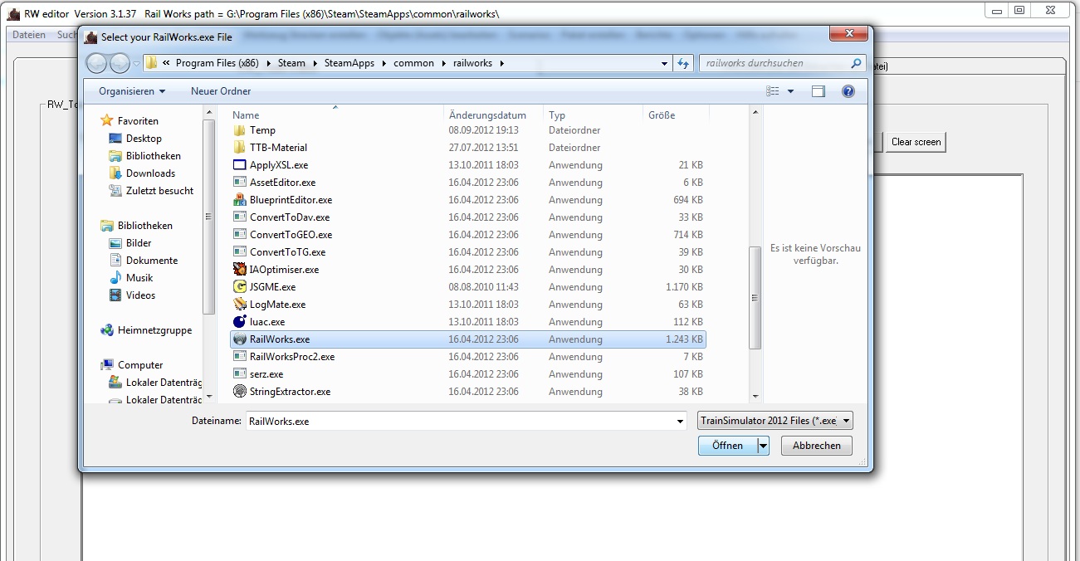
Task: Expand the address bar history dropdown
Action: 664,63
